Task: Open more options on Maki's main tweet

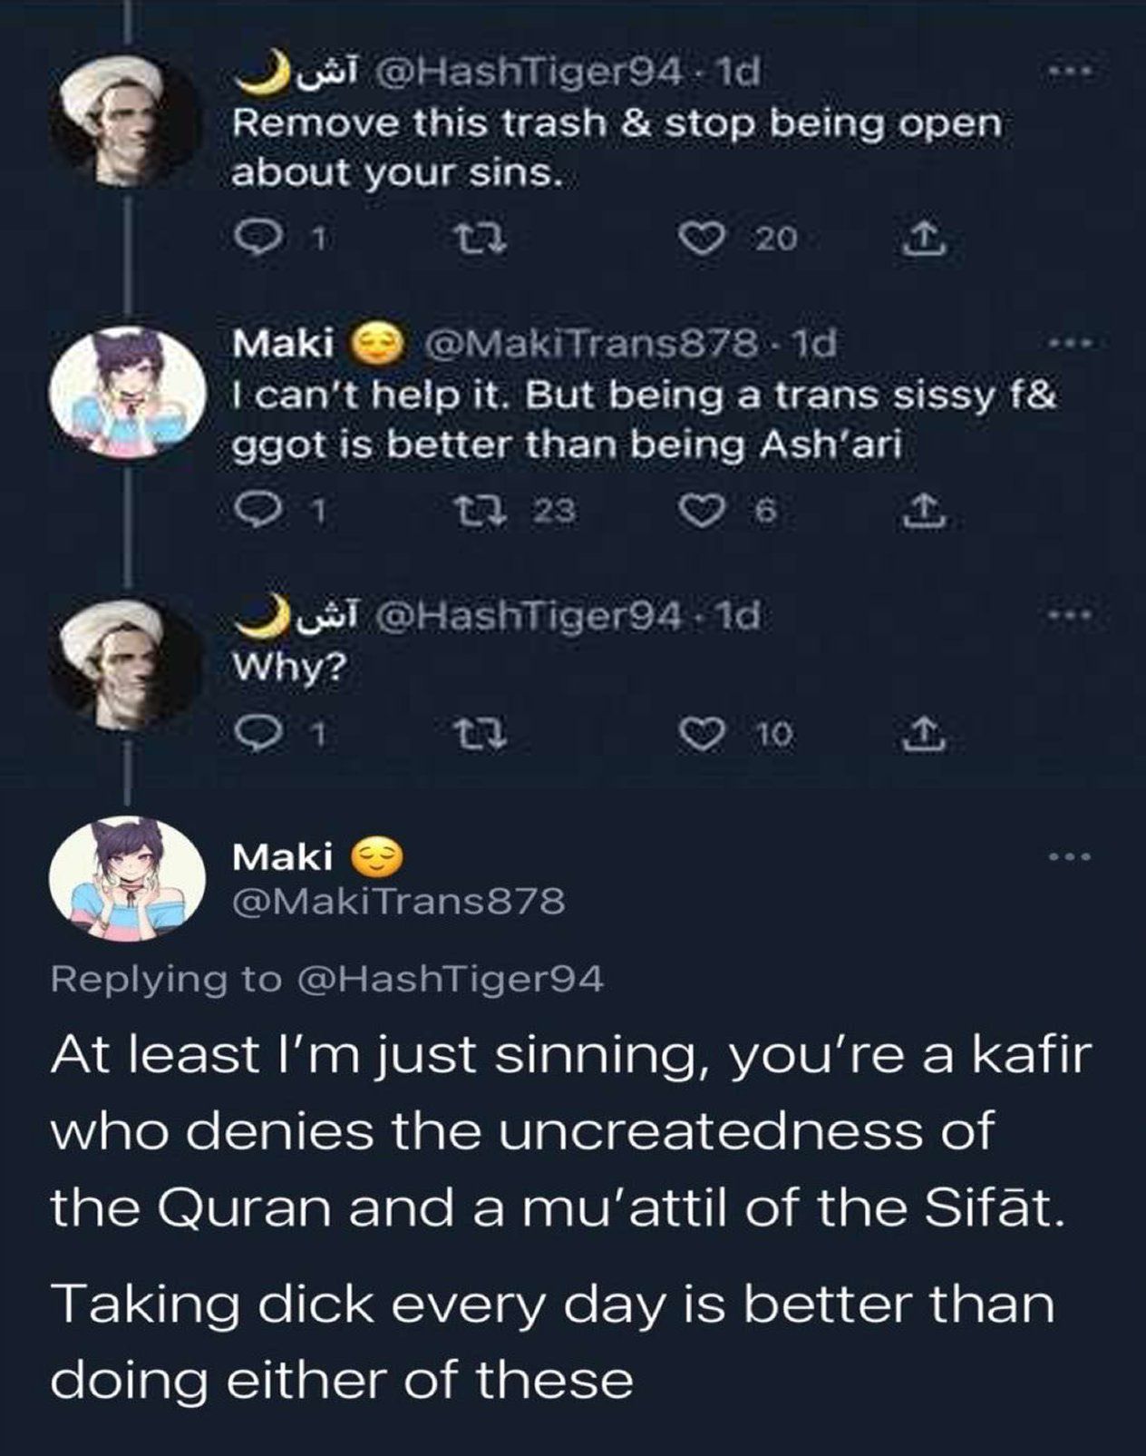Action: 1068,856
